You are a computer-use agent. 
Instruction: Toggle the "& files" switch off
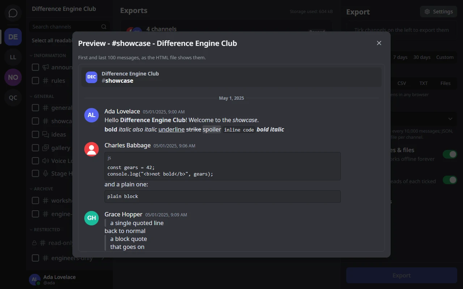point(450,154)
